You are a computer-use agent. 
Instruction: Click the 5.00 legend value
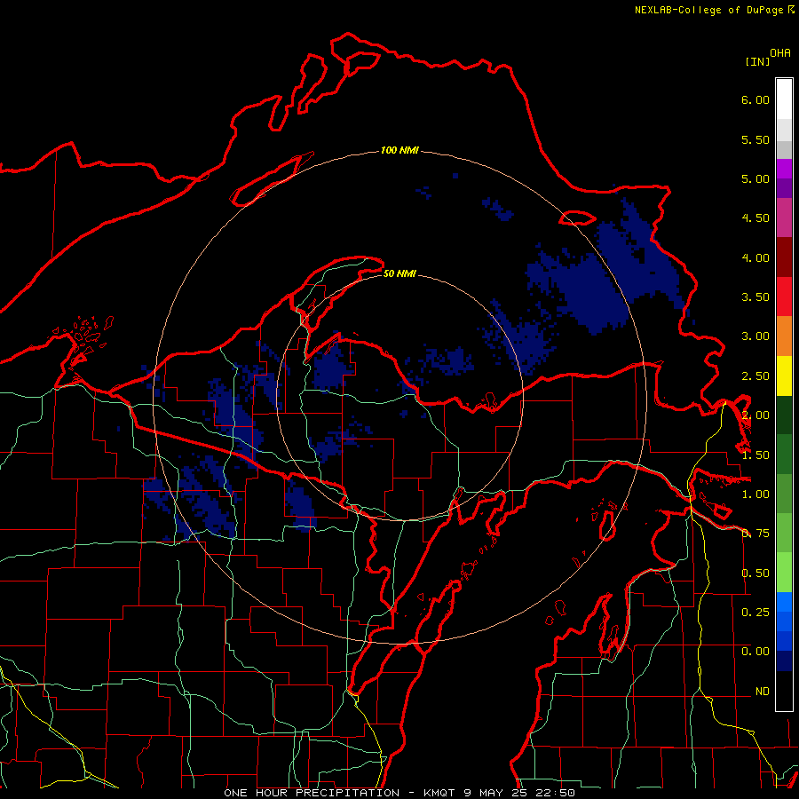pyautogui.click(x=755, y=178)
